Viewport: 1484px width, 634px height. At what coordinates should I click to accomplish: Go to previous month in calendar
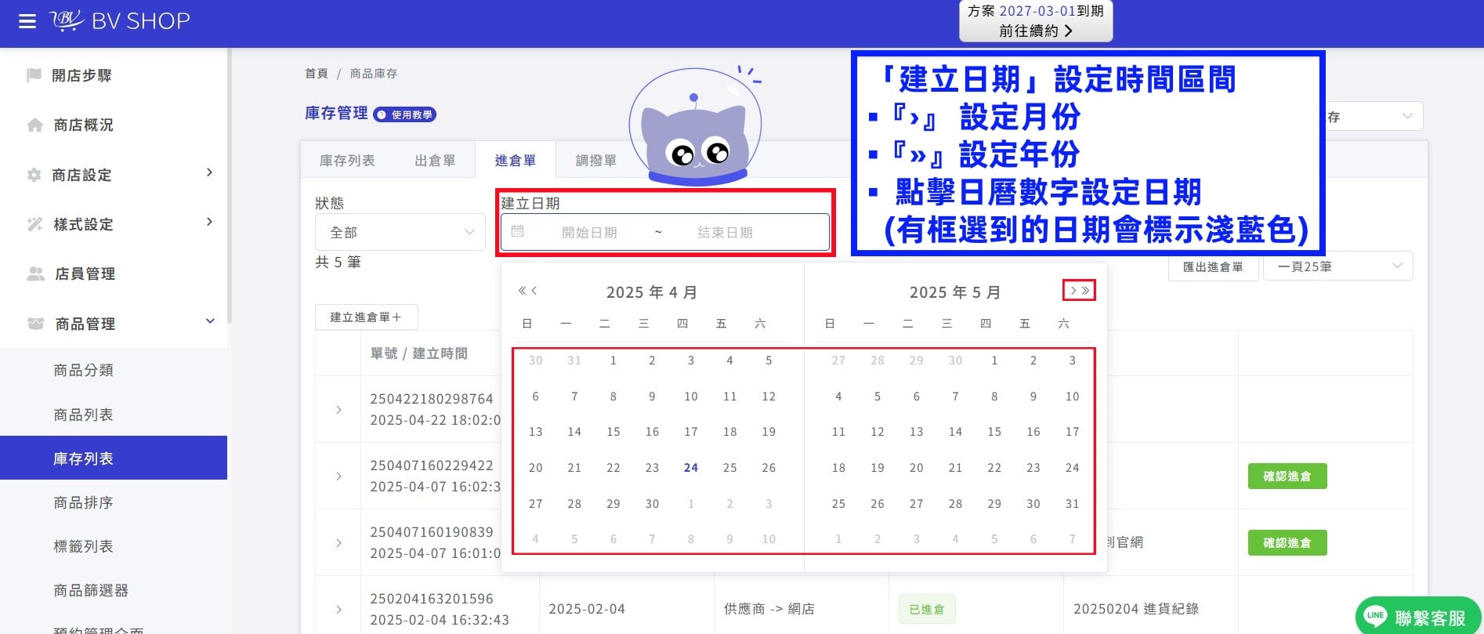tap(534, 291)
